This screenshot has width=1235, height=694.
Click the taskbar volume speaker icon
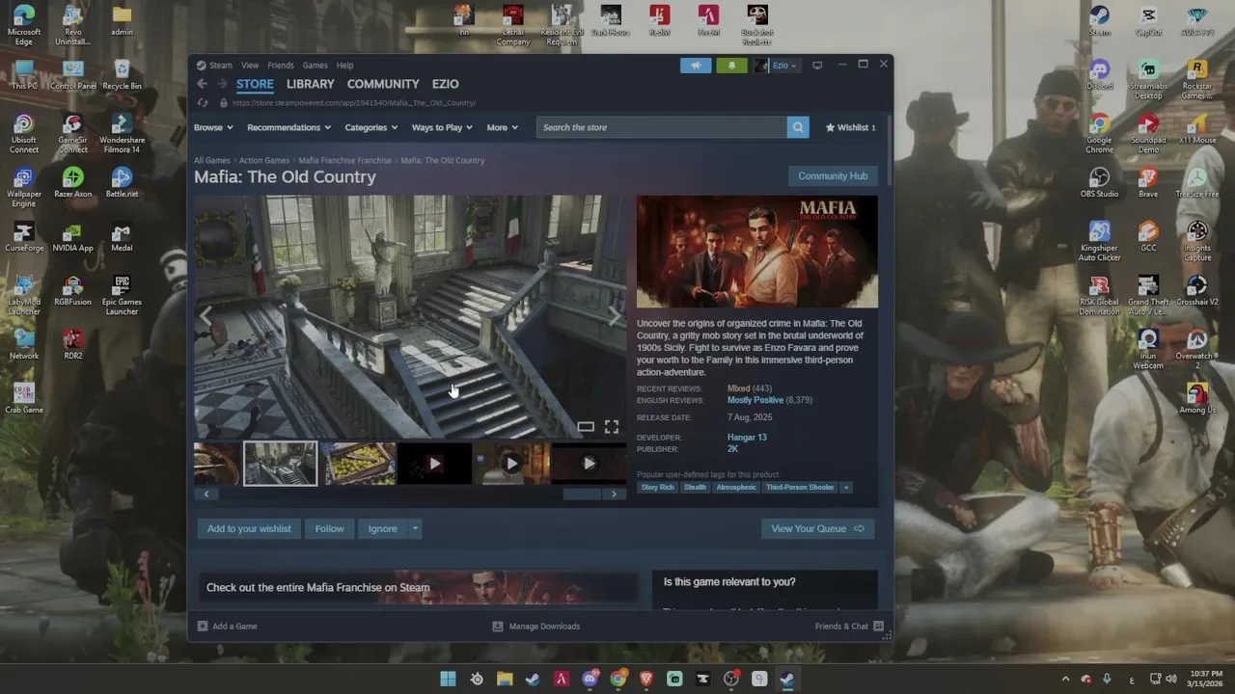[x=1170, y=680]
